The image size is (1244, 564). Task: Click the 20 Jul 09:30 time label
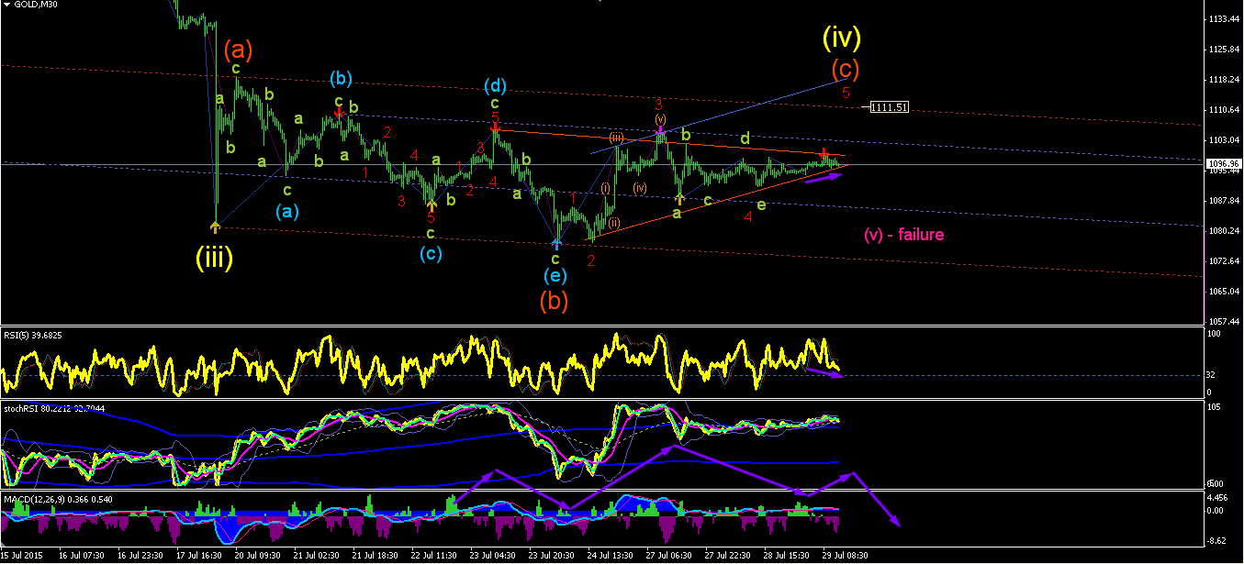click(x=258, y=556)
